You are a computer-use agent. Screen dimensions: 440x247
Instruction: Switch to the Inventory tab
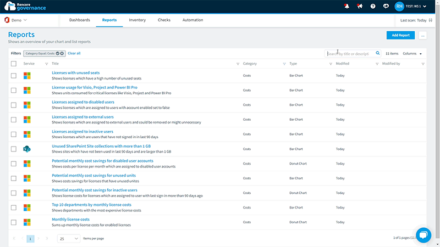pos(137,20)
